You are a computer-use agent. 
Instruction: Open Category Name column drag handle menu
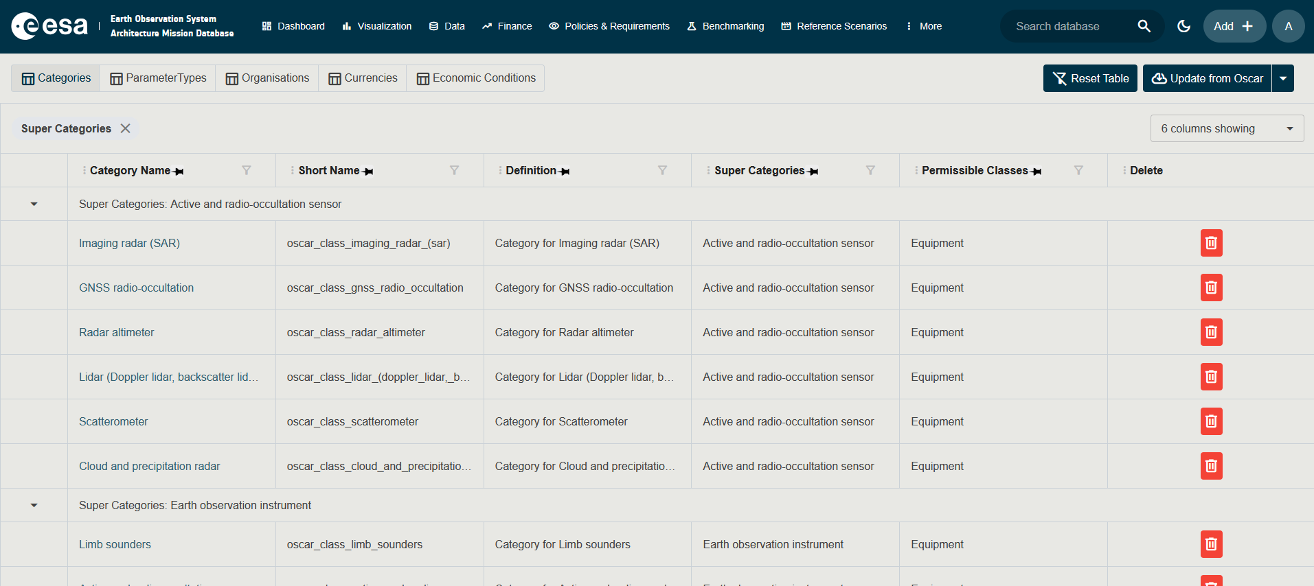[84, 170]
